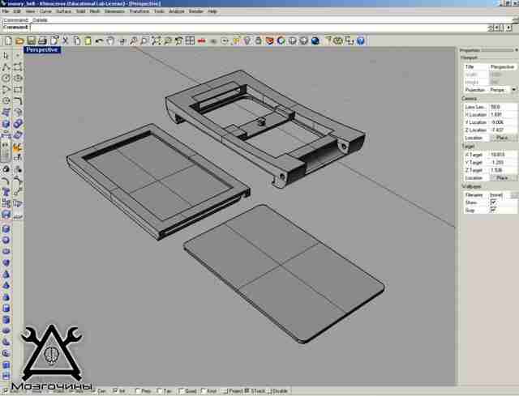Toggle the Int object snap checkbox
Viewport: 519px width, 396px height.
pos(115,390)
